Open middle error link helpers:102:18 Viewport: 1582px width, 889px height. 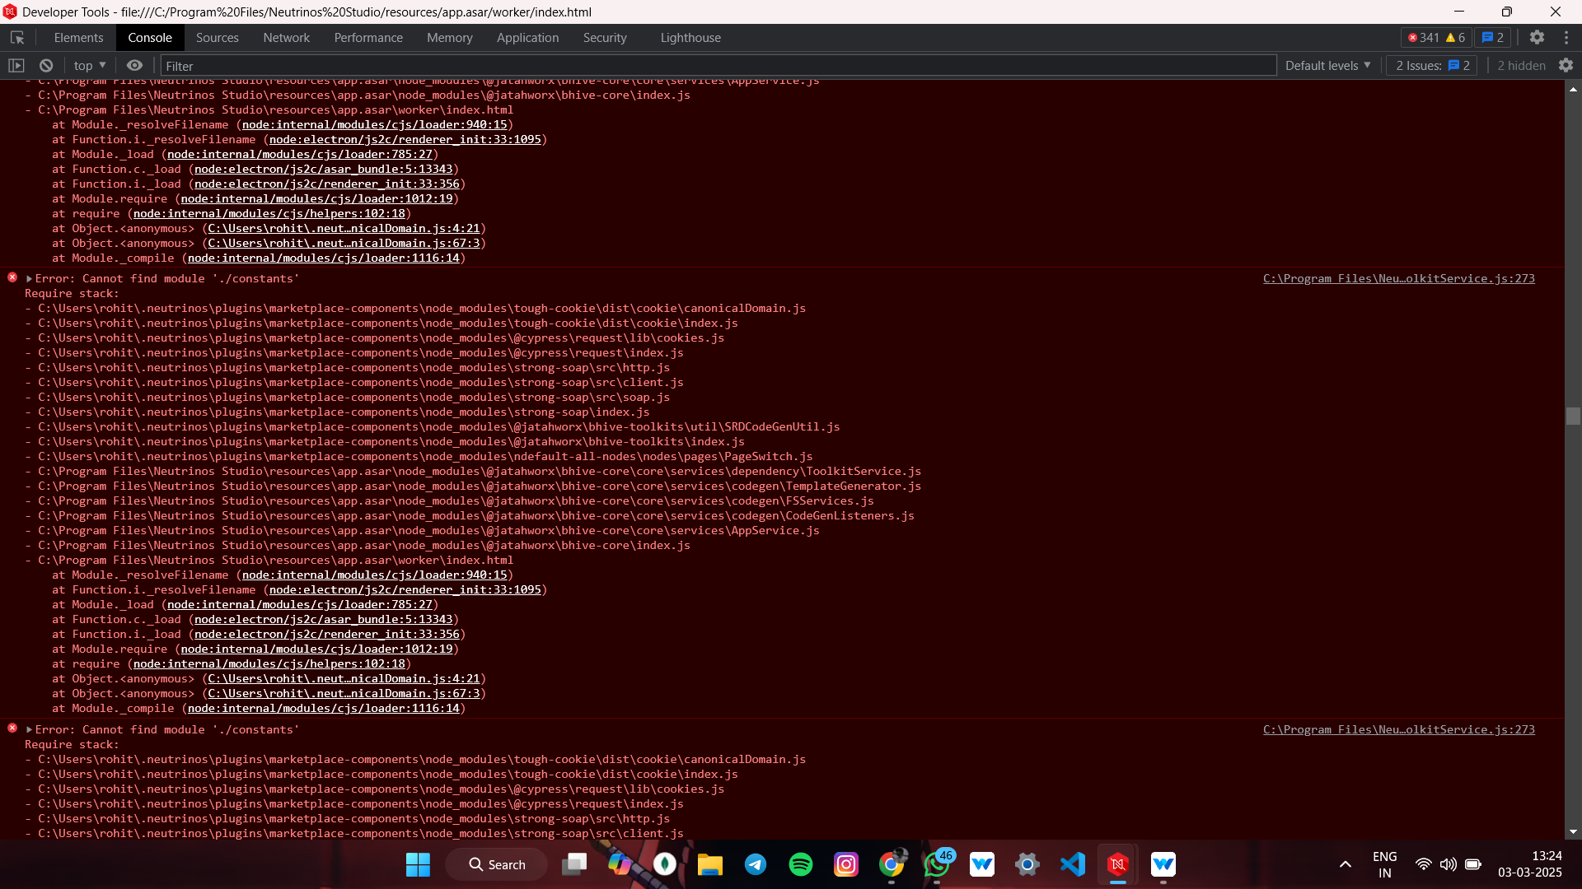269,664
